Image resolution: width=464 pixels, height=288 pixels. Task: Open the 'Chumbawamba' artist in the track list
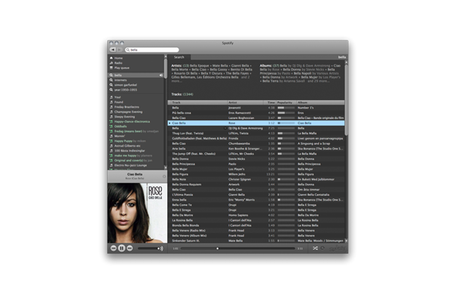pyautogui.click(x=239, y=144)
